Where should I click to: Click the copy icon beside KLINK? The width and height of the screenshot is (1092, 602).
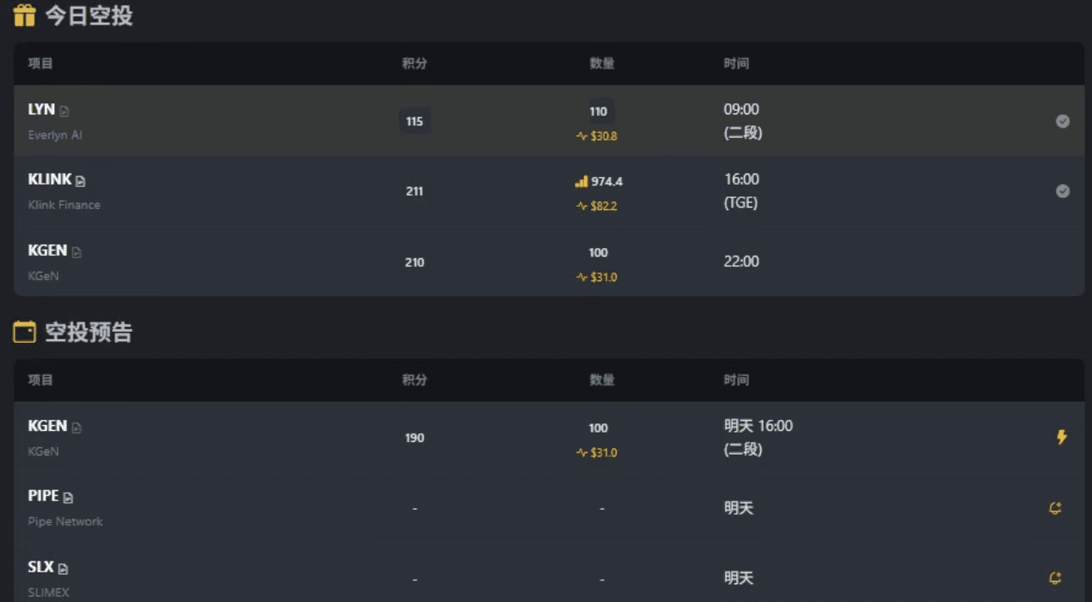[80, 181]
